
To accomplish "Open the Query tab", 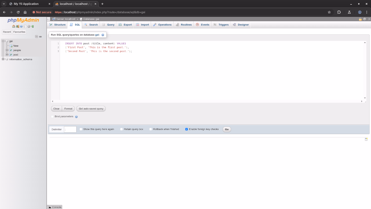I will [x=108, y=25].
